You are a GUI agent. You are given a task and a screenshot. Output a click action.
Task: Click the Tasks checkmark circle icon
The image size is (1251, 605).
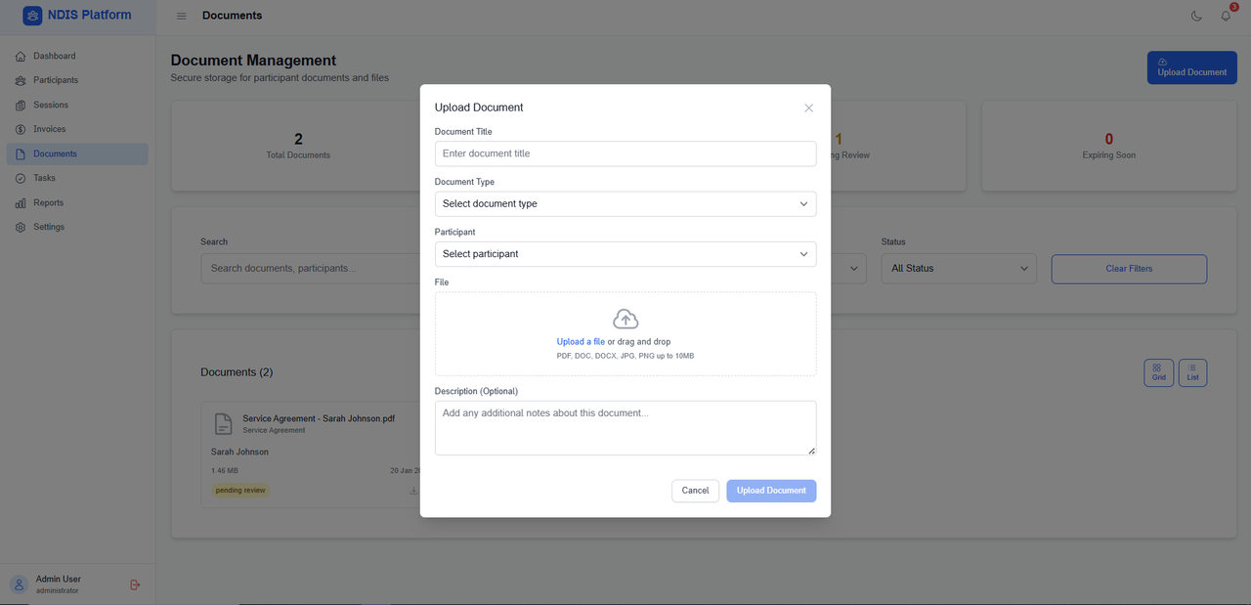tap(21, 178)
